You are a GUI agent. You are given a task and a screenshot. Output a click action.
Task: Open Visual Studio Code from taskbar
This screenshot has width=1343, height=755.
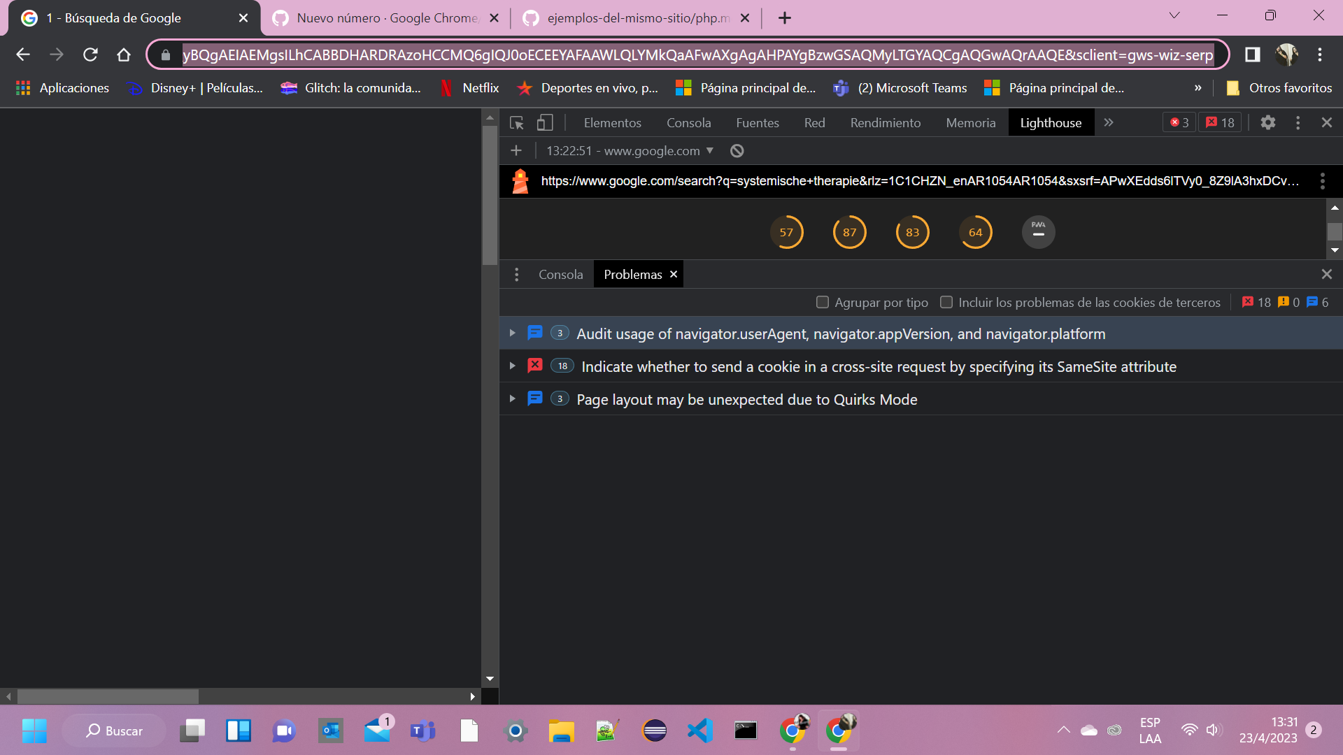pos(699,731)
